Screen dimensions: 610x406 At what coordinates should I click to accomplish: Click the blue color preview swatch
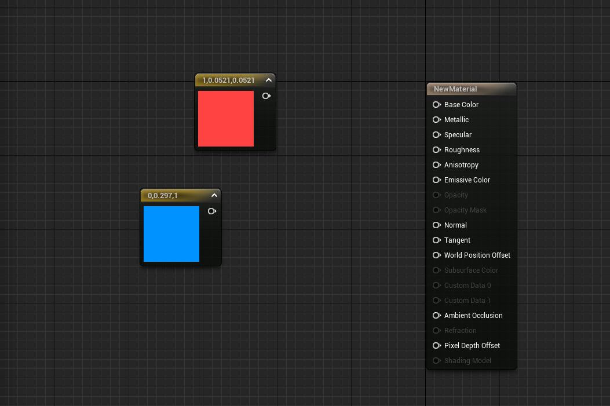171,234
